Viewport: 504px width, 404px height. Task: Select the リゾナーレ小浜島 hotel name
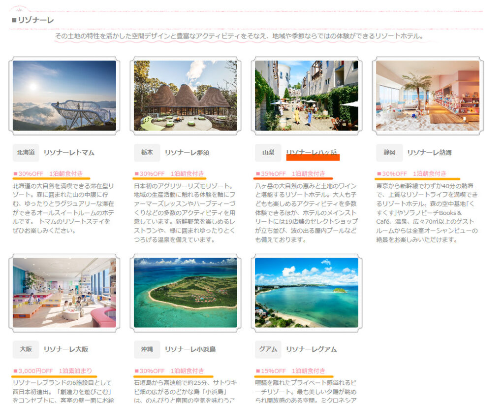pos(190,349)
